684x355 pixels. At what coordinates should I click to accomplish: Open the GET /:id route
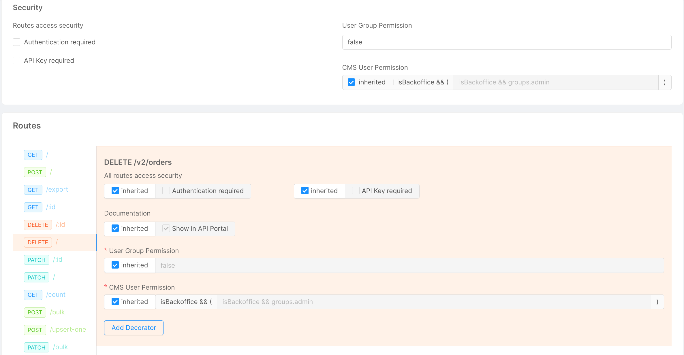[33, 207]
